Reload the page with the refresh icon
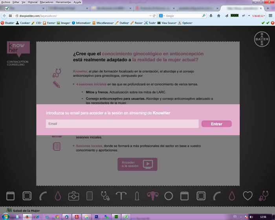 154,16
